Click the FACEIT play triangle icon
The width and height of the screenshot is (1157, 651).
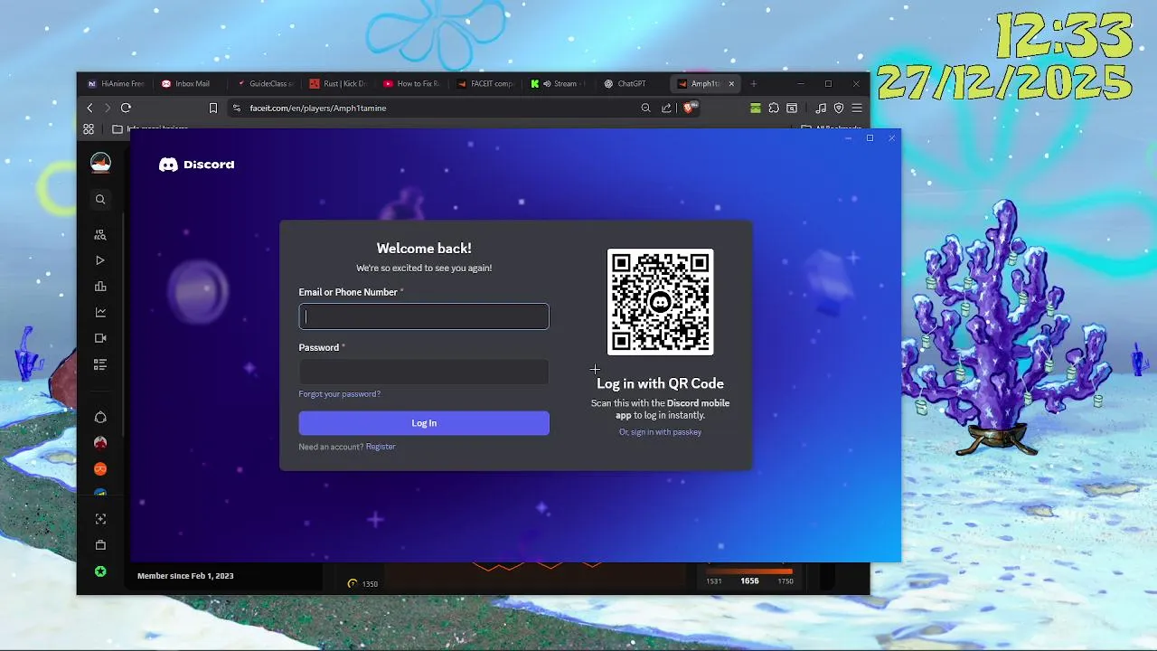[x=100, y=260]
